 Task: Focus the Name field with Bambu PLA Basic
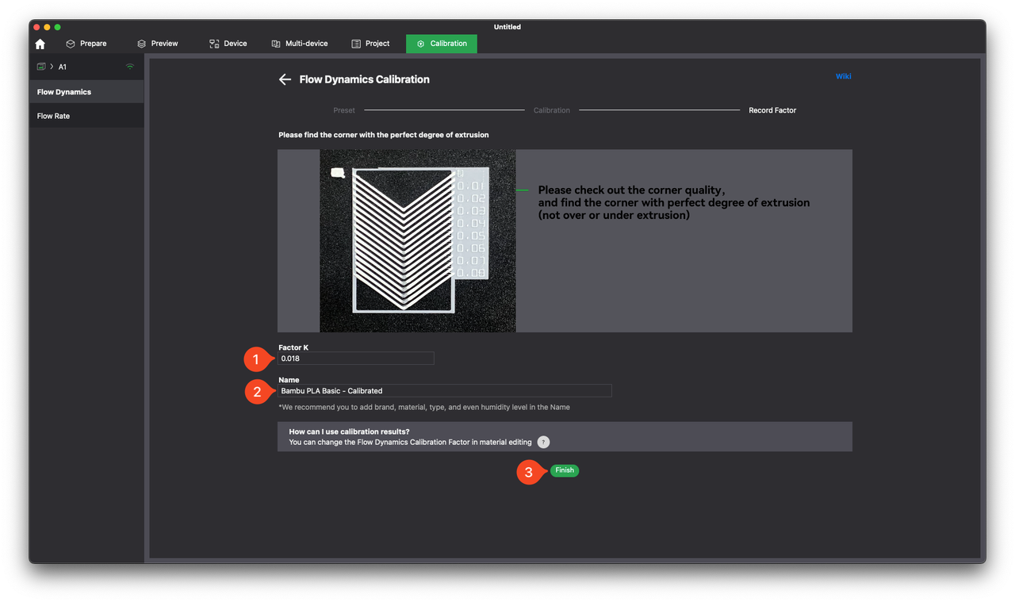coord(444,391)
